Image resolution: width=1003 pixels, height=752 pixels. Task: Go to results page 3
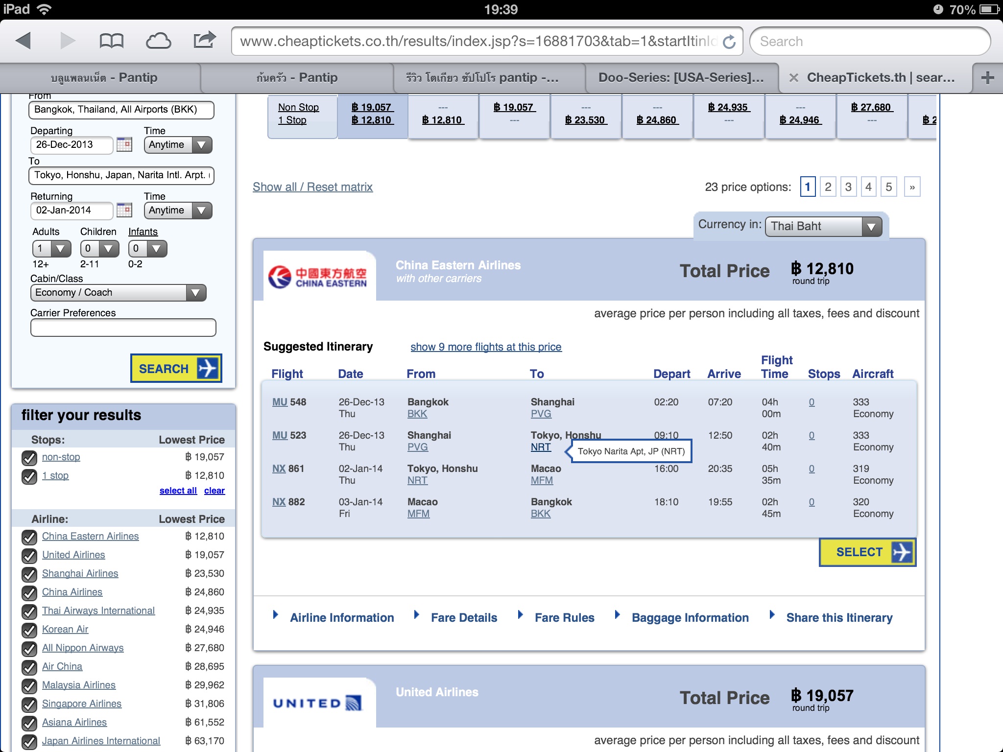point(848,187)
